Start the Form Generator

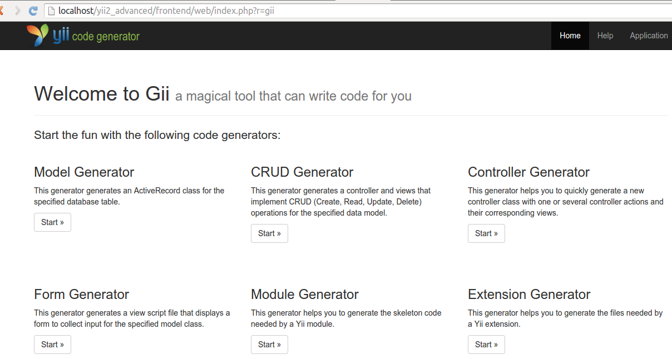(x=52, y=345)
